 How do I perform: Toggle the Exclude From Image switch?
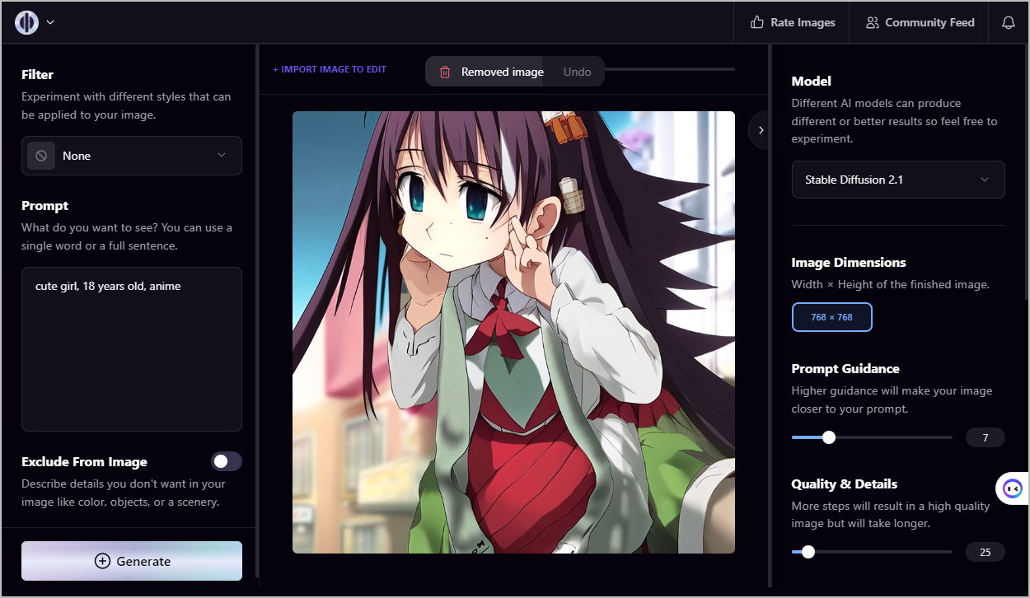point(227,461)
